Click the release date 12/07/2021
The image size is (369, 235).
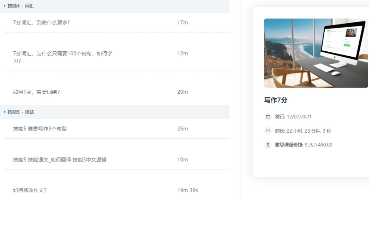point(299,117)
